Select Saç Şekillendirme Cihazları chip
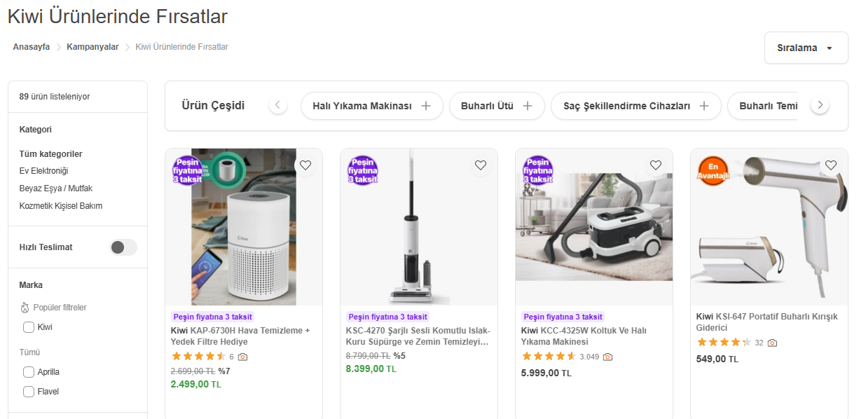 click(x=636, y=106)
